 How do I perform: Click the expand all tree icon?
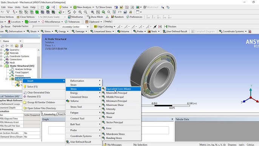[12, 46]
